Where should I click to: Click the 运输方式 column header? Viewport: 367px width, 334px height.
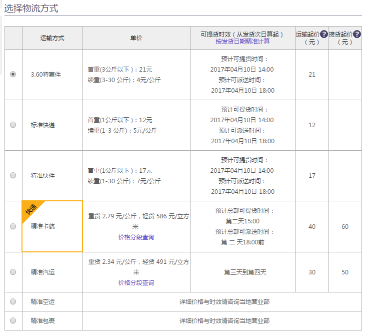[52, 38]
